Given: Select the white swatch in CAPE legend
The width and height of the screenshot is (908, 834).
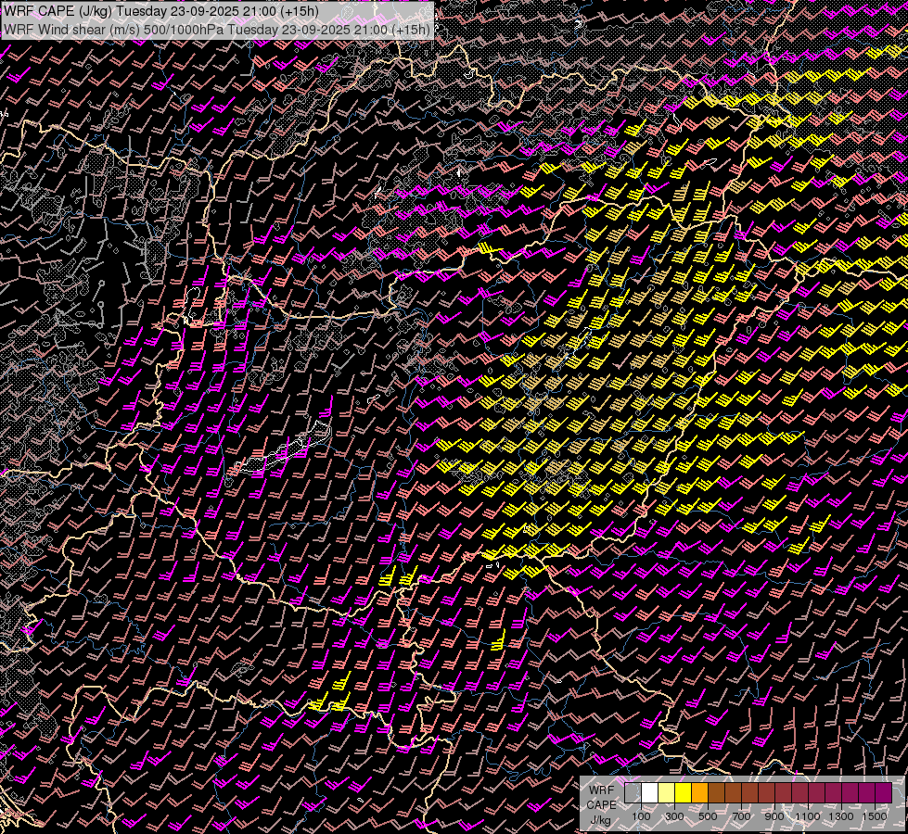Looking at the screenshot, I should tap(649, 793).
